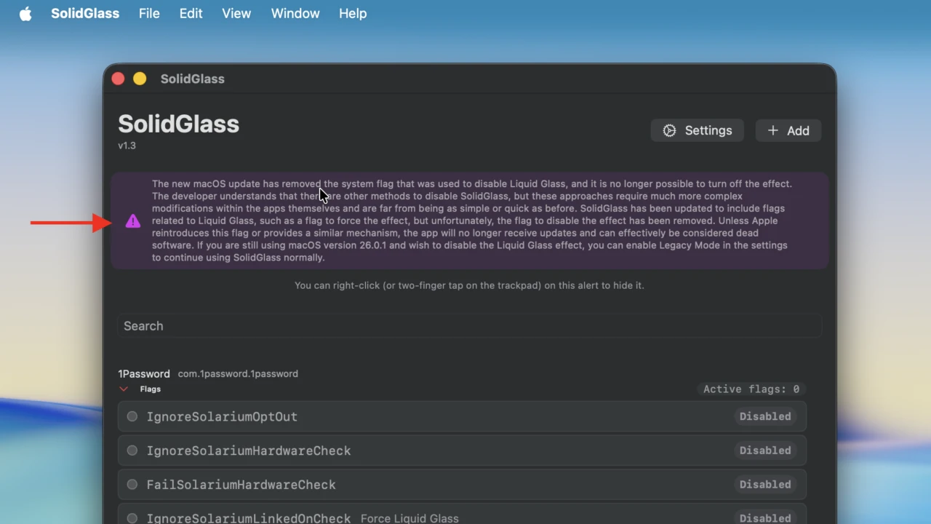Open the File menu
Screen dimensions: 931x524
(149, 14)
